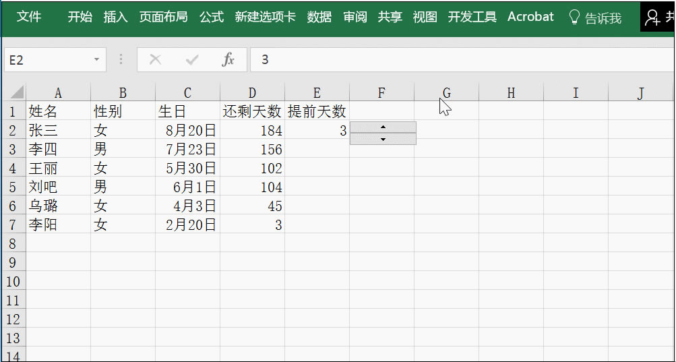
Task: Click the formula bar showing 3
Action: pos(462,59)
